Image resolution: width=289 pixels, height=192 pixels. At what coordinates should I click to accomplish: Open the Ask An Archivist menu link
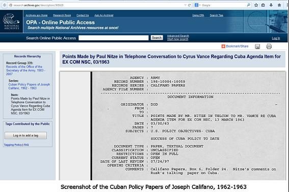click(104, 15)
